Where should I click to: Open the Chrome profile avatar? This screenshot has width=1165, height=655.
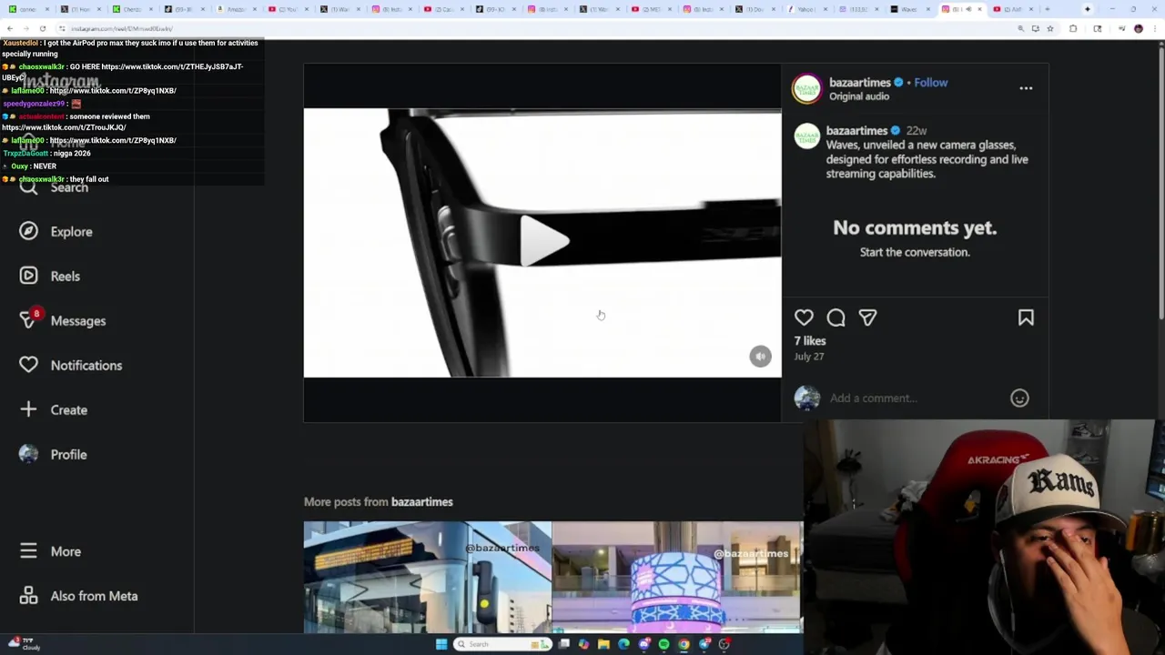1138,29
